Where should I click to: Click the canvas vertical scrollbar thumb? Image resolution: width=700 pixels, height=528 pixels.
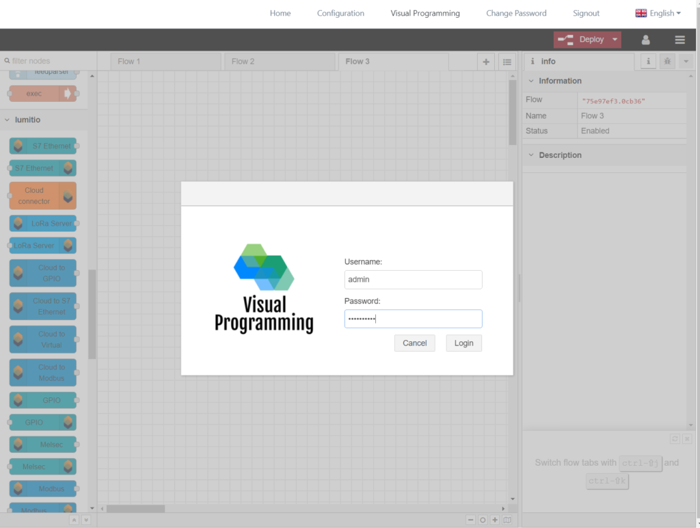click(513, 113)
